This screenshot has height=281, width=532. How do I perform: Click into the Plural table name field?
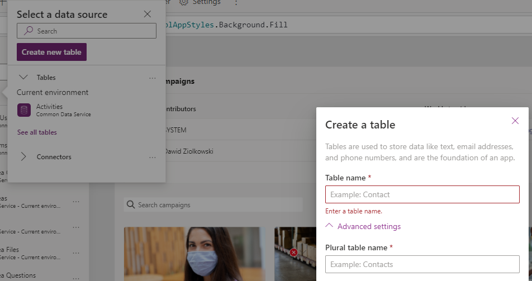point(422,264)
